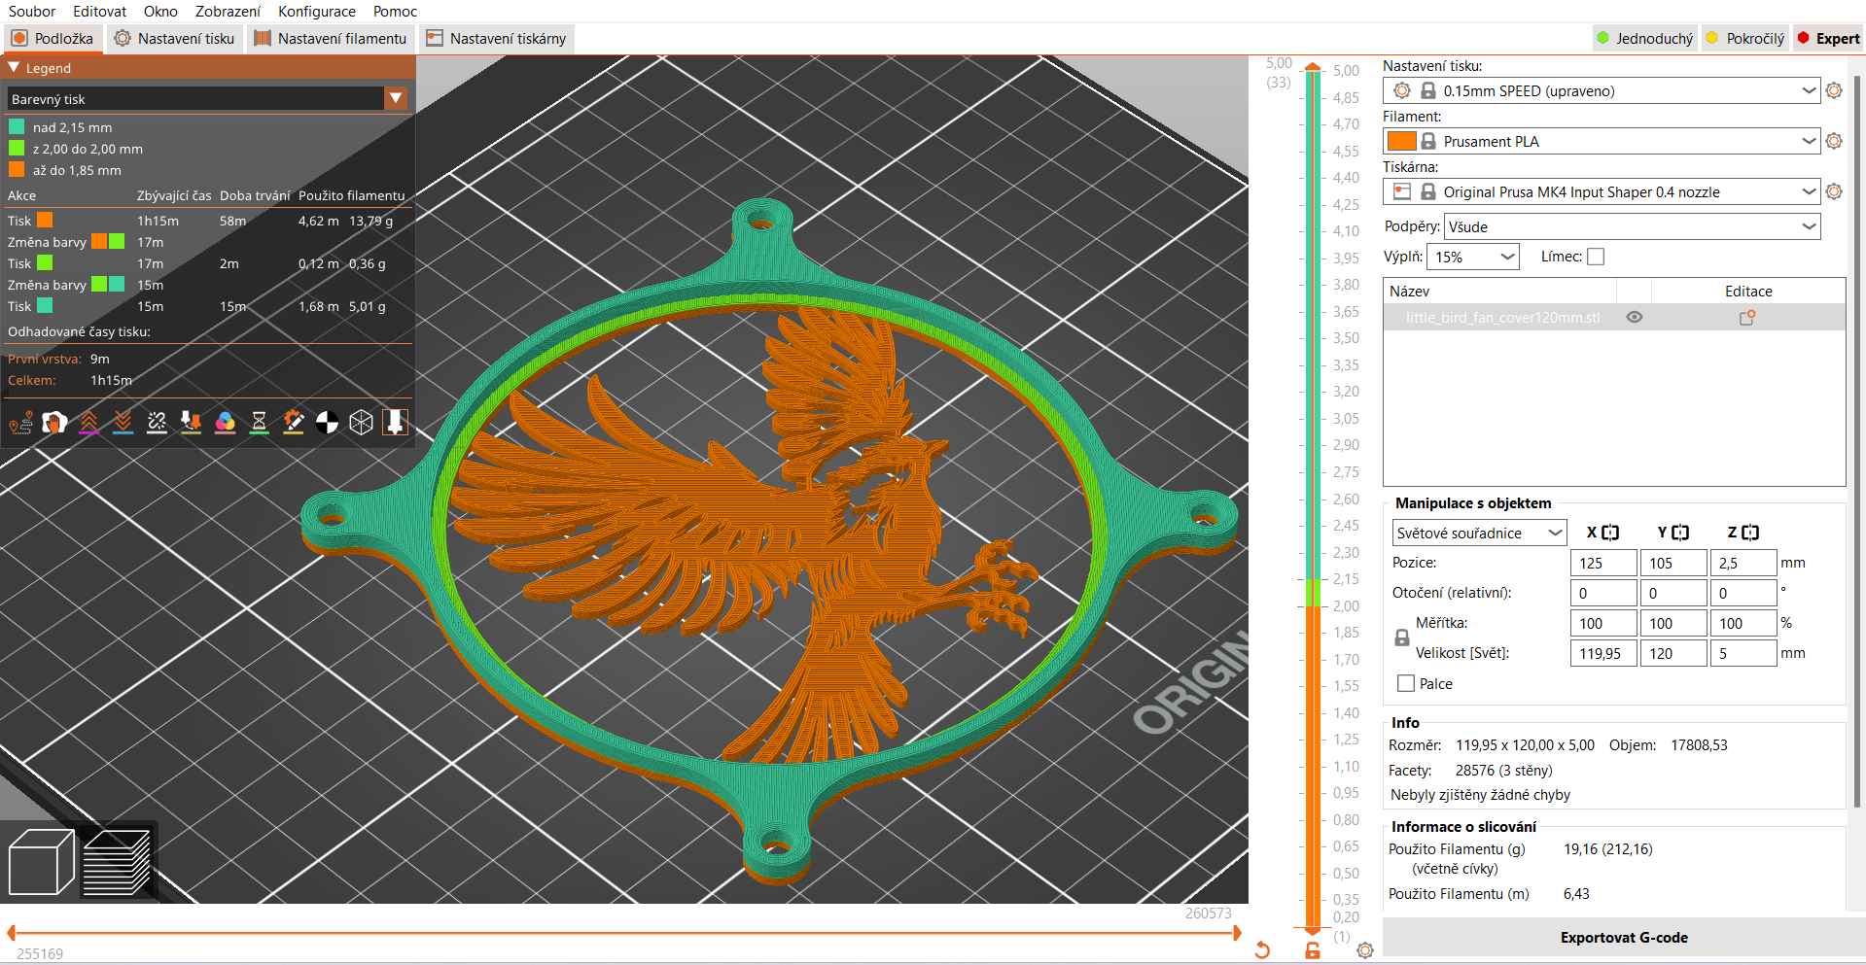
Task: Toggle retractions display icon in legend
Action: pyautogui.click(x=88, y=423)
